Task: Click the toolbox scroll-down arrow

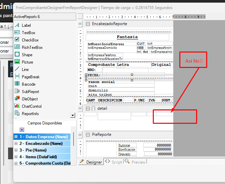Action: click(x=73, y=115)
